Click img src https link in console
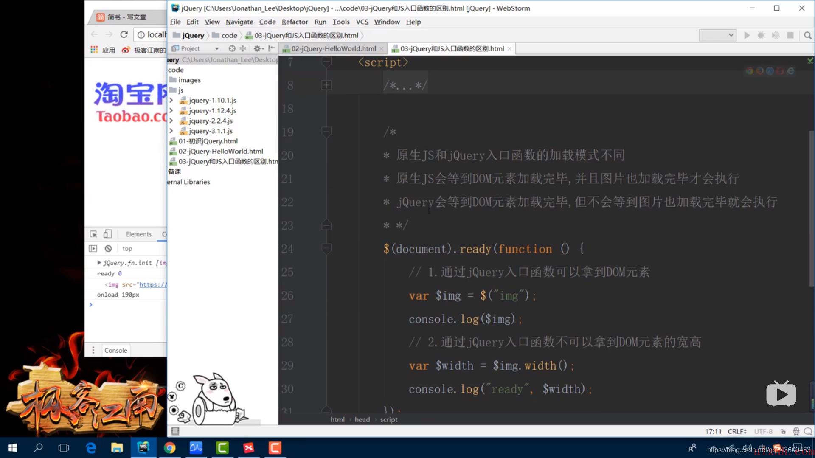Viewport: 815px width, 458px height. (x=153, y=284)
